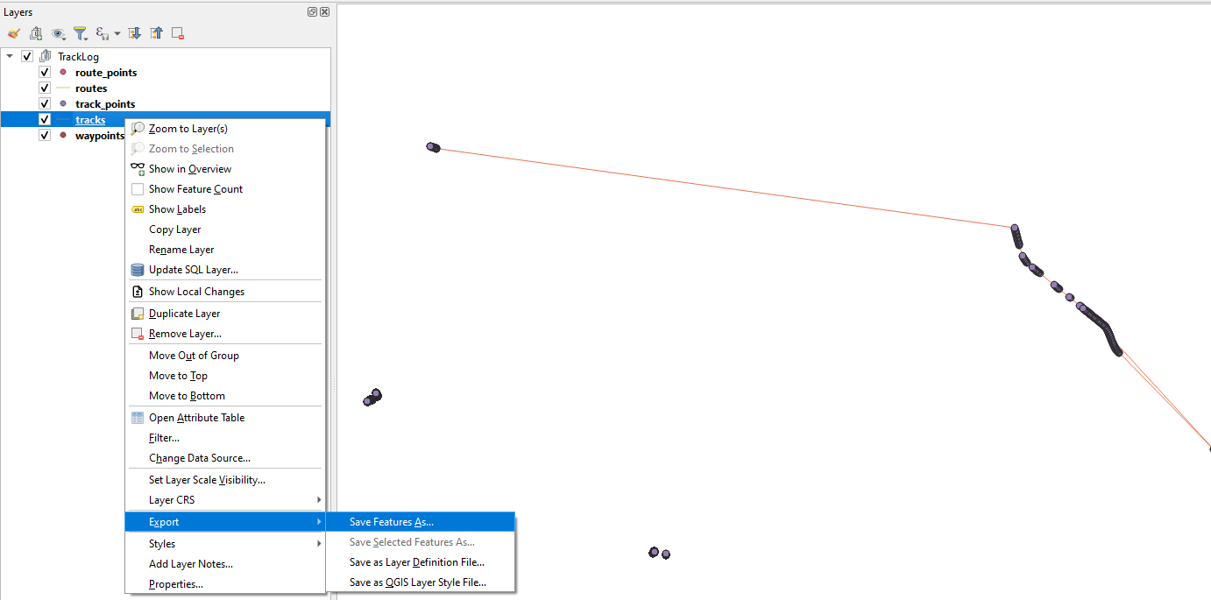1211x600 pixels.
Task: Choose Save Features As… from Export submenu
Action: tap(420, 522)
